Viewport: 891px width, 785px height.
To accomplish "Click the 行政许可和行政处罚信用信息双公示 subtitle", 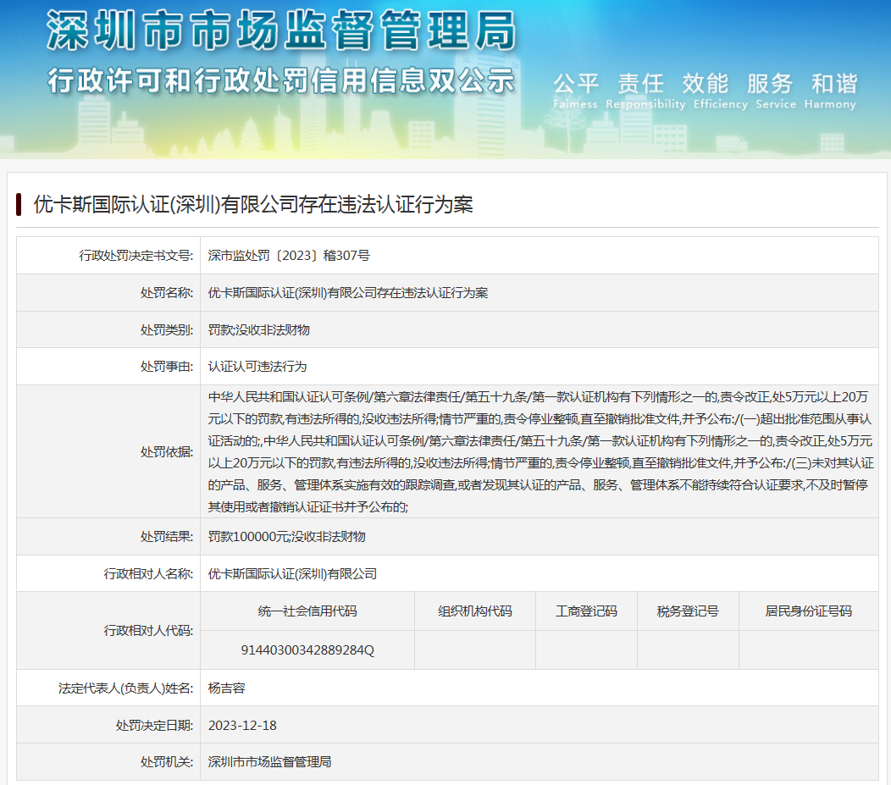I will (280, 82).
